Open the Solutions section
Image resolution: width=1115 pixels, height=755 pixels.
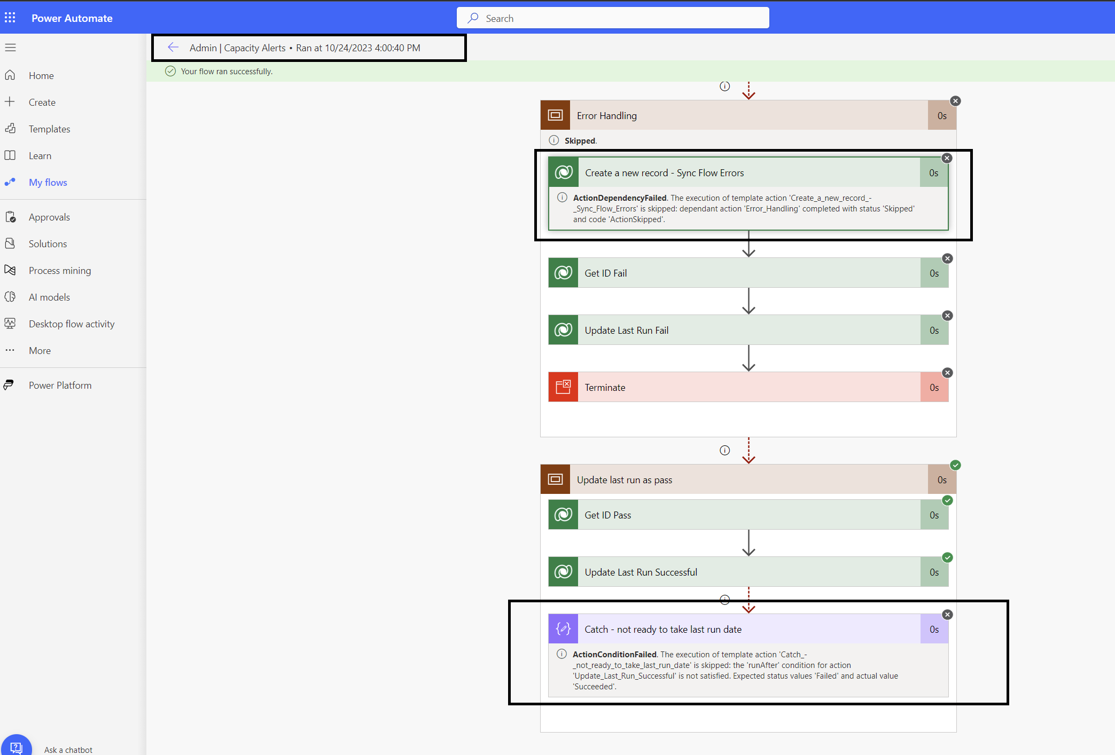48,243
